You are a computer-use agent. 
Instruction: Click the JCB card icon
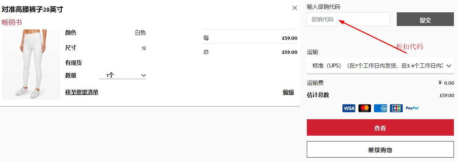point(396,108)
